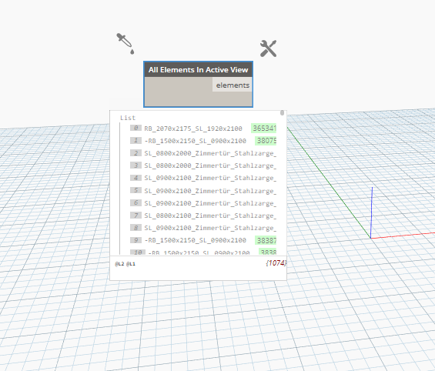The image size is (435, 371).
Task: Click the wrench and screwdriver tools icon
Action: tap(268, 48)
